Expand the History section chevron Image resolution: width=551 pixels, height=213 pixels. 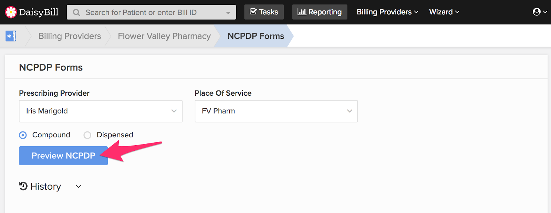79,187
